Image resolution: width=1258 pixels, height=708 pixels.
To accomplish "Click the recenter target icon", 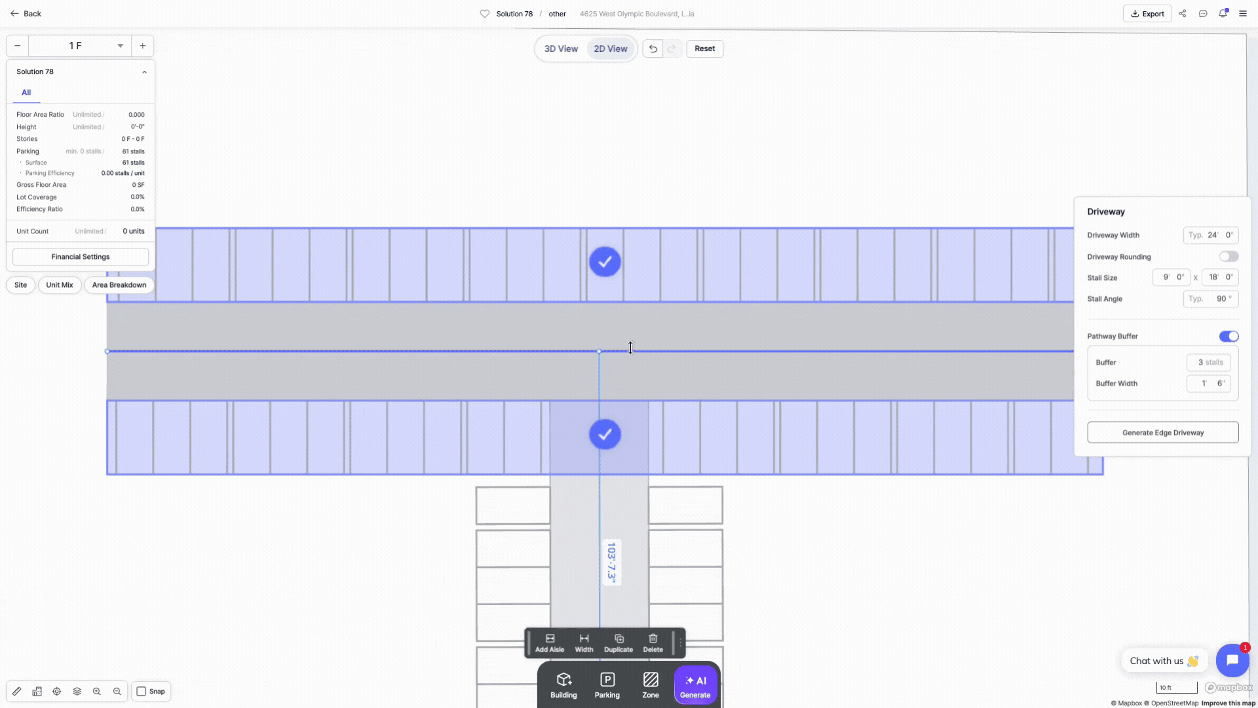I will [x=57, y=691].
